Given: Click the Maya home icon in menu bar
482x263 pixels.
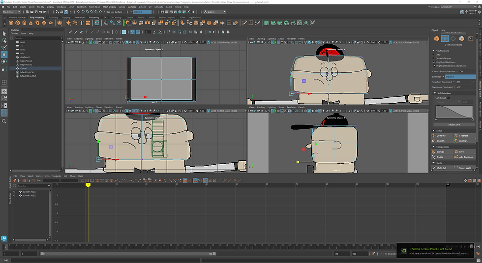Looking at the screenshot, I should click(x=3, y=7).
